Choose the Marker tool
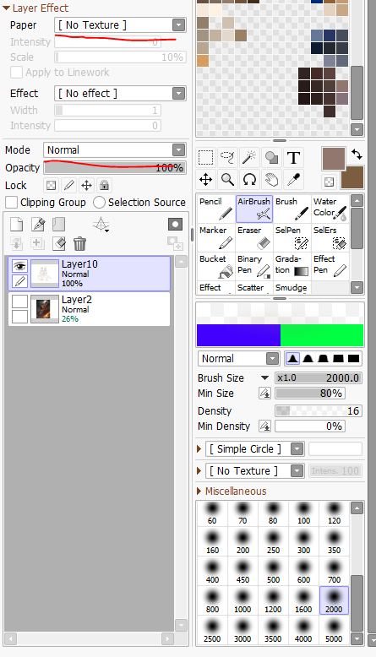This screenshot has height=657, width=376. (x=216, y=237)
